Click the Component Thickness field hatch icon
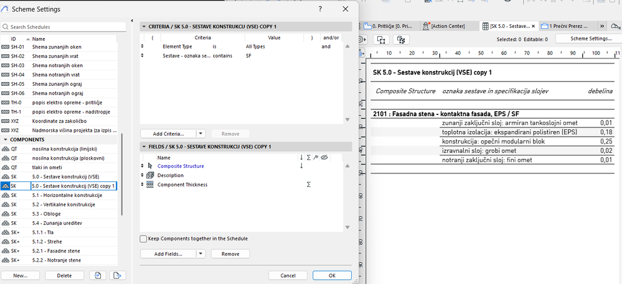622x284 pixels. pyautogui.click(x=150, y=185)
